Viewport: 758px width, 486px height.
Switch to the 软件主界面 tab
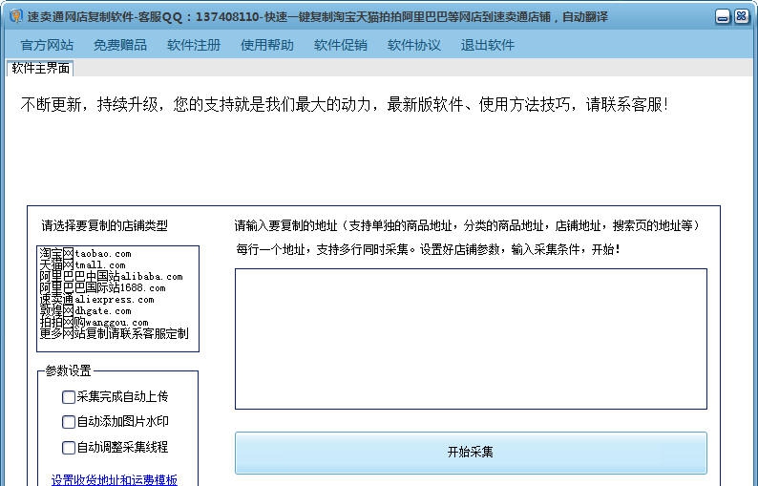click(41, 68)
